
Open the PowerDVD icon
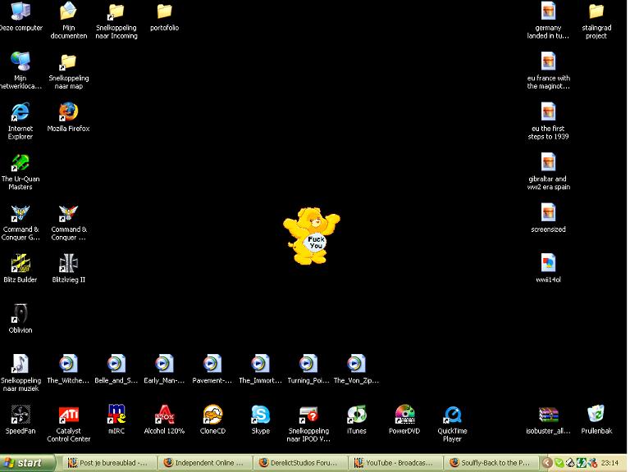tap(404, 415)
